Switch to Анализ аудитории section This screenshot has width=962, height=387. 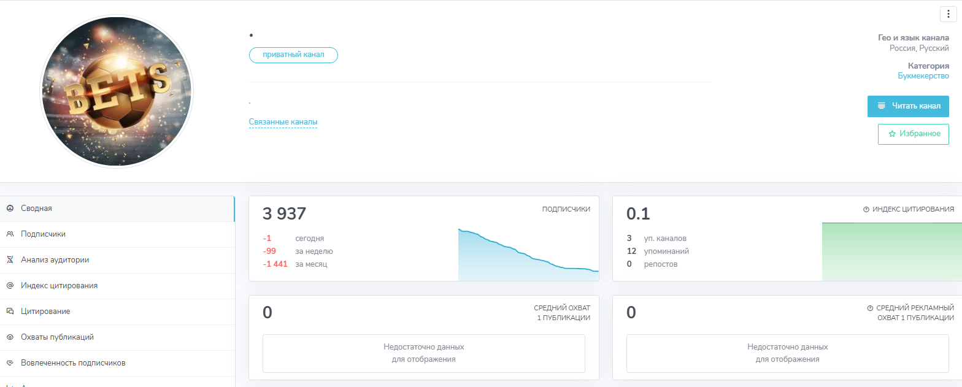pos(55,260)
